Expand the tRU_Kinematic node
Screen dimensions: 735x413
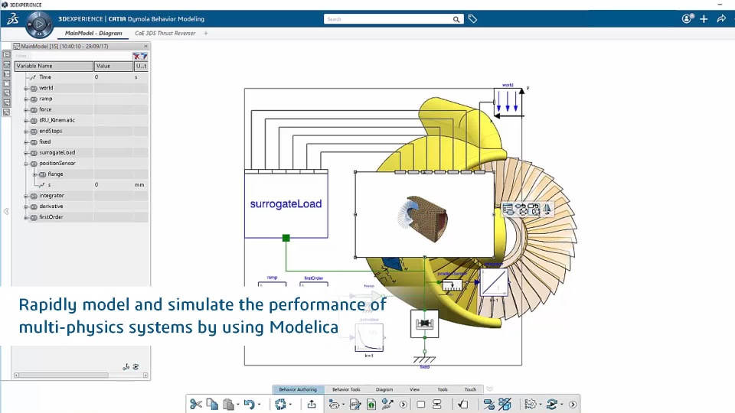coord(26,121)
